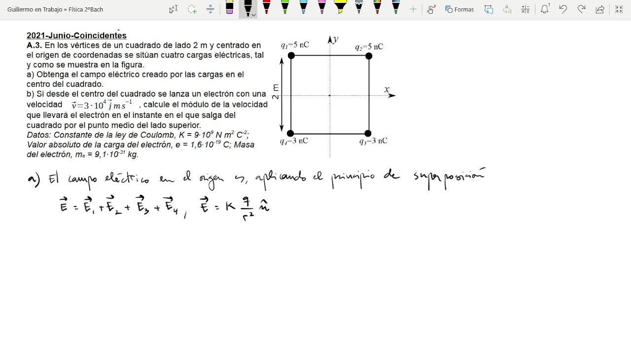Choose the green pen
The image size is (631, 355).
285,7
